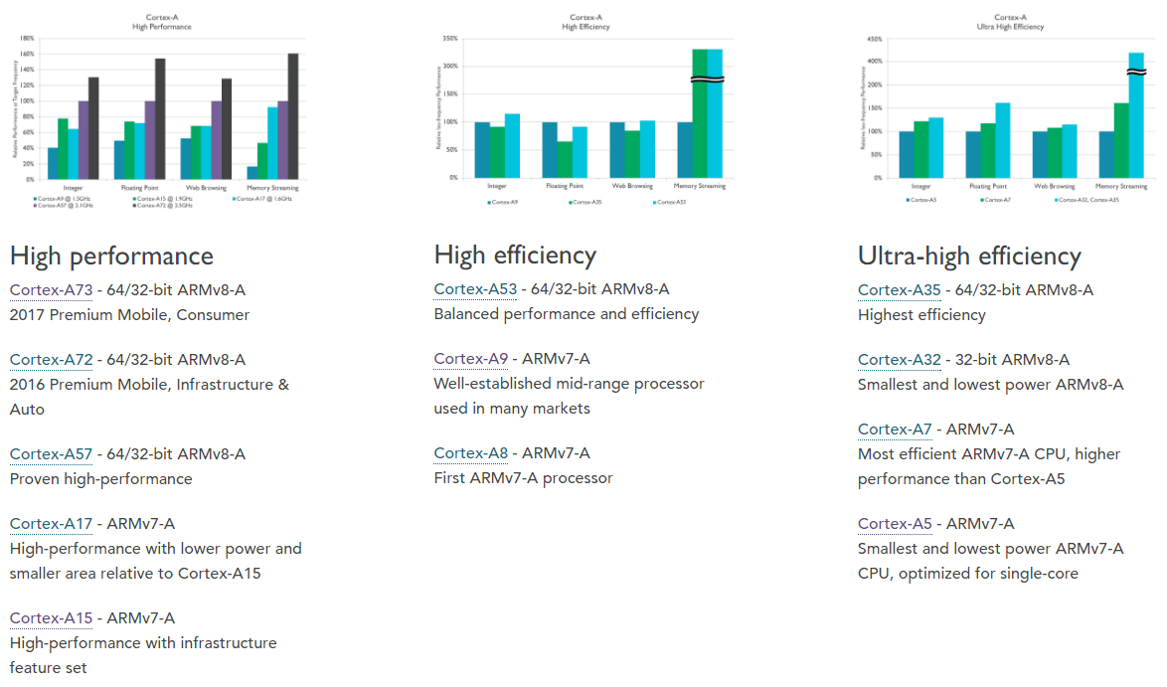Click legend entry "Cortex-A32, Cortex-A35" in third chart

pyautogui.click(x=1086, y=200)
